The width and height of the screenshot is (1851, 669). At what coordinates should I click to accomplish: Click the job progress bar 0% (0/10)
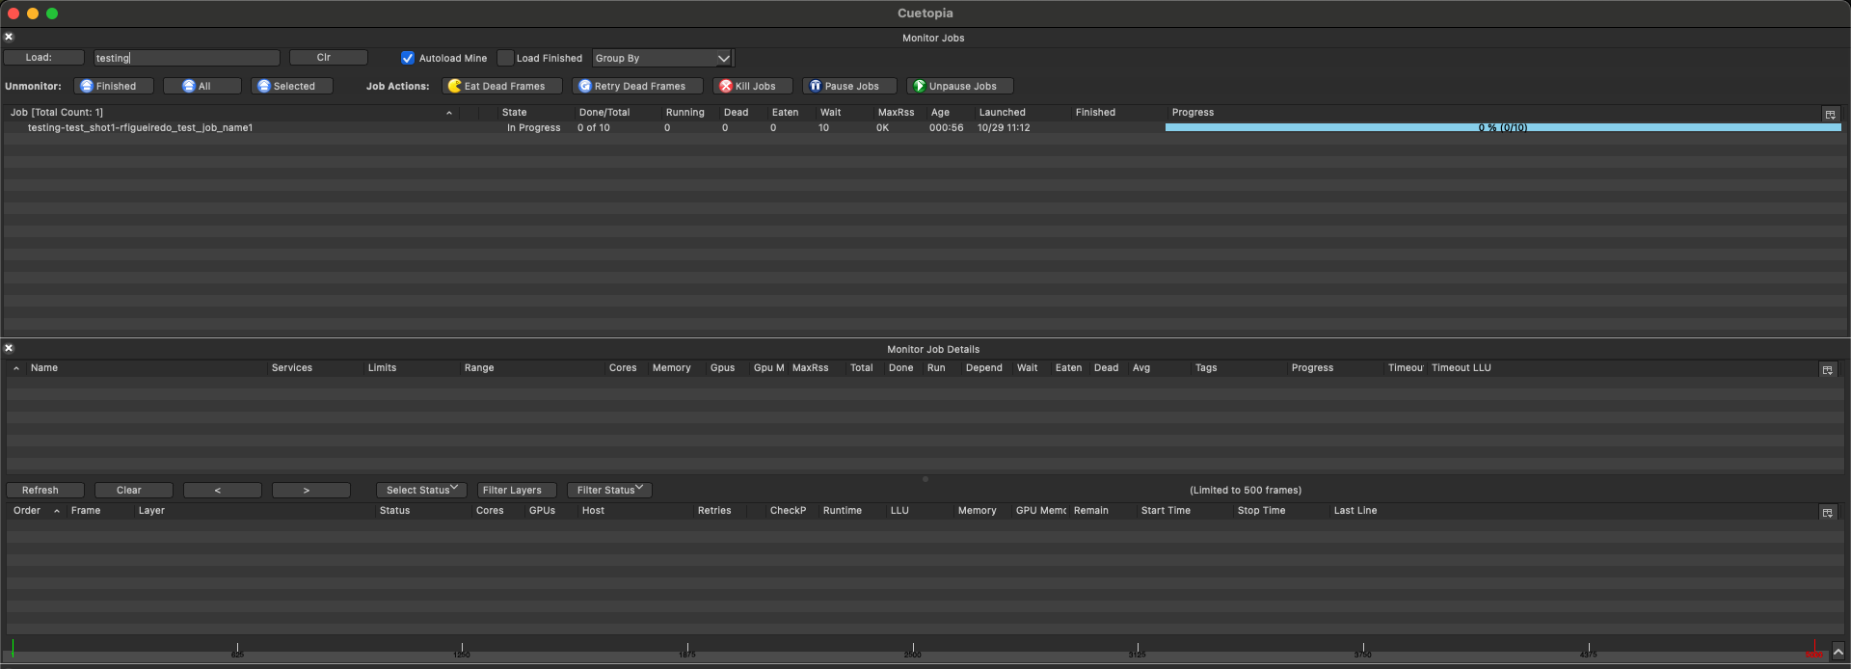coord(1503,127)
